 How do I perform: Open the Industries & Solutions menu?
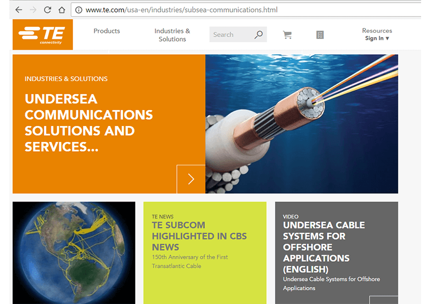(x=172, y=35)
